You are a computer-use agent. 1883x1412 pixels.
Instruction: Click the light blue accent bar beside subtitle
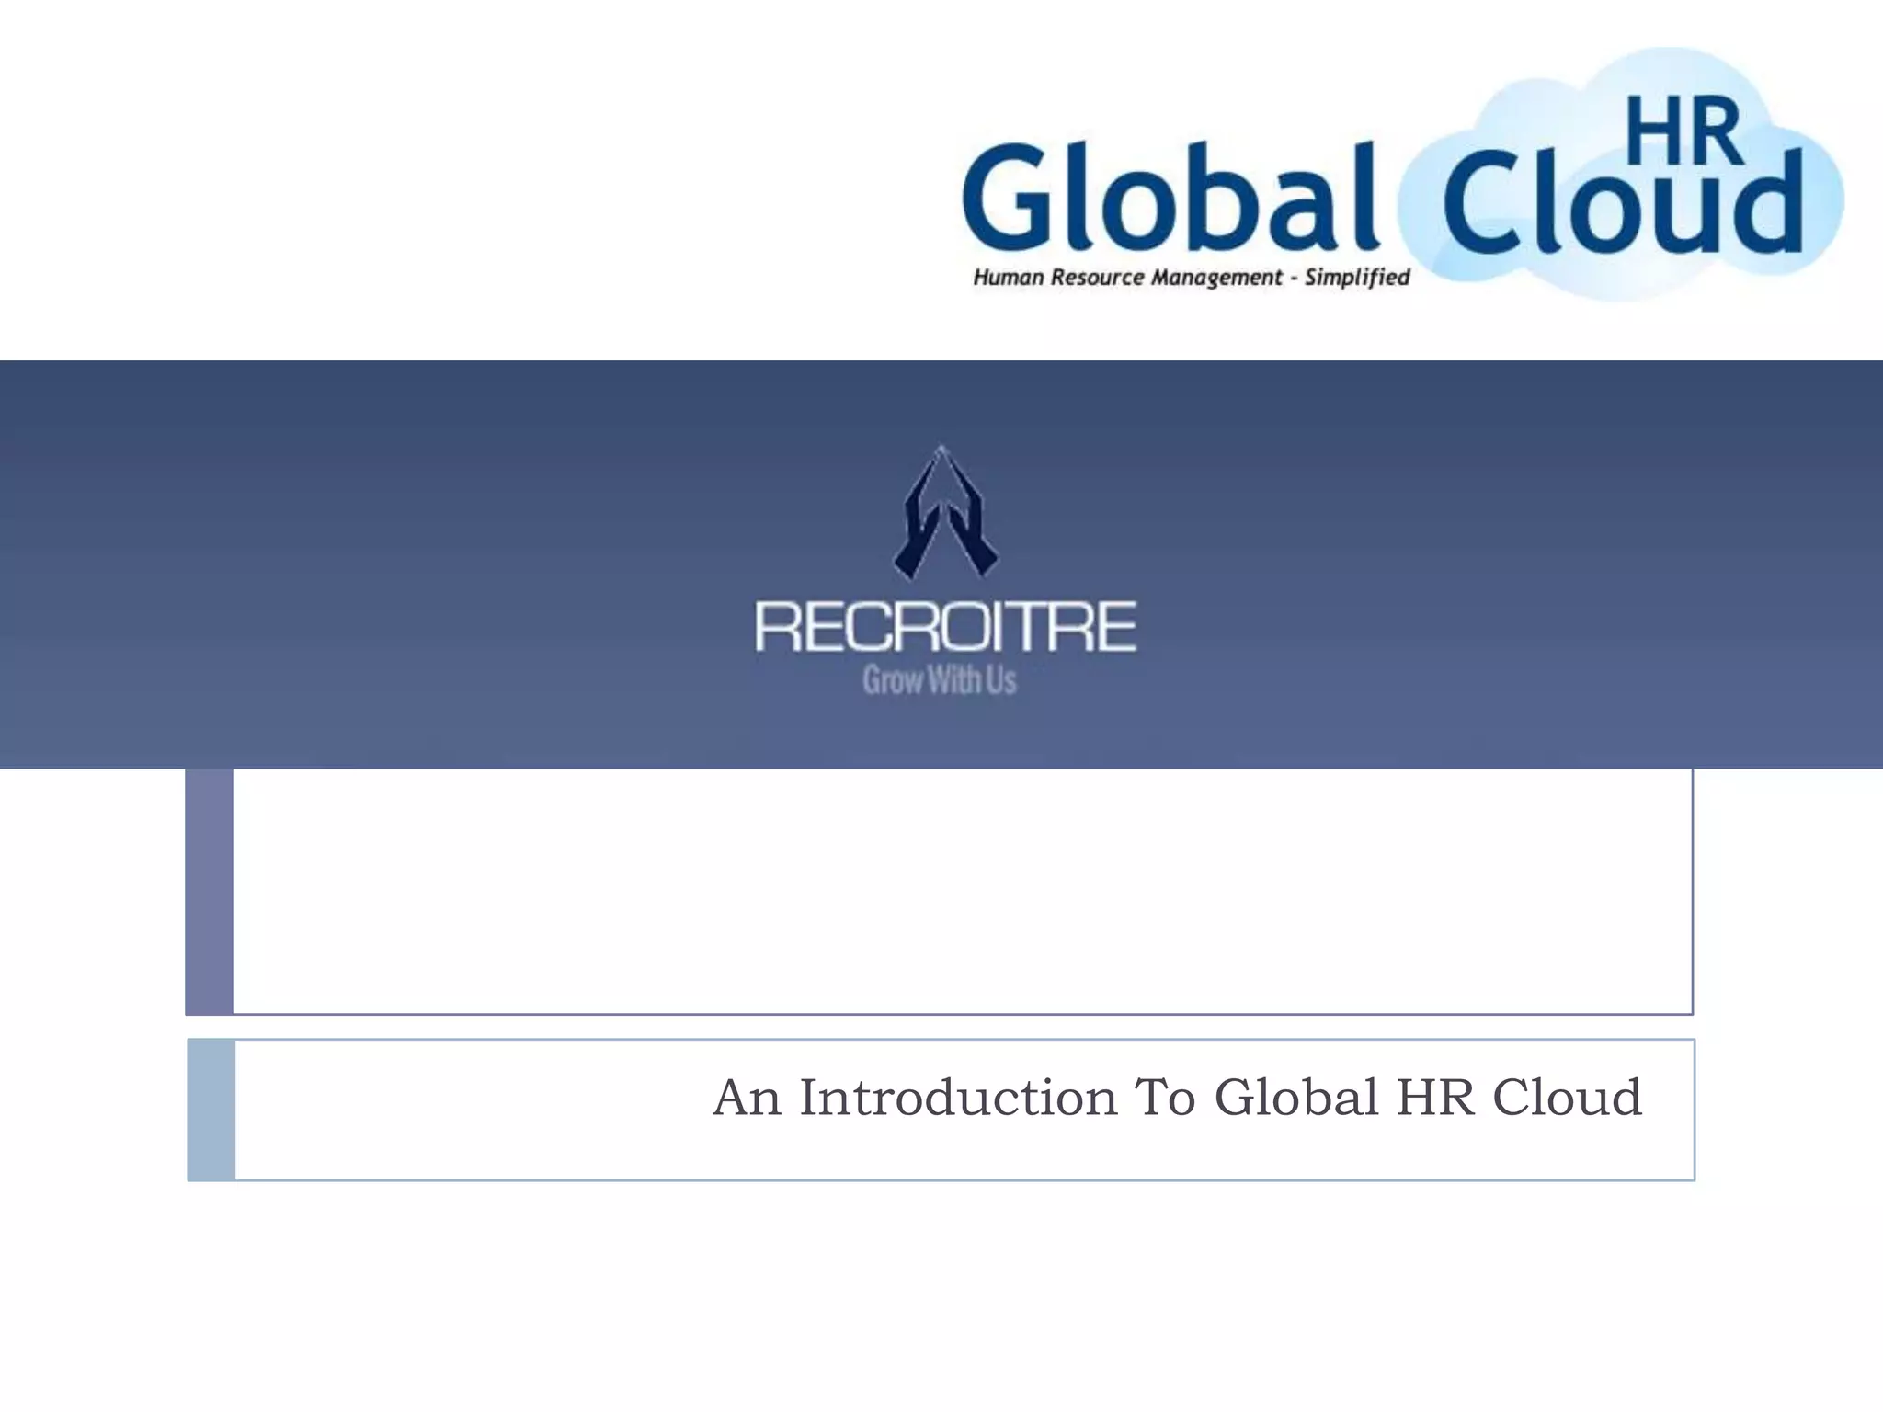click(211, 1110)
